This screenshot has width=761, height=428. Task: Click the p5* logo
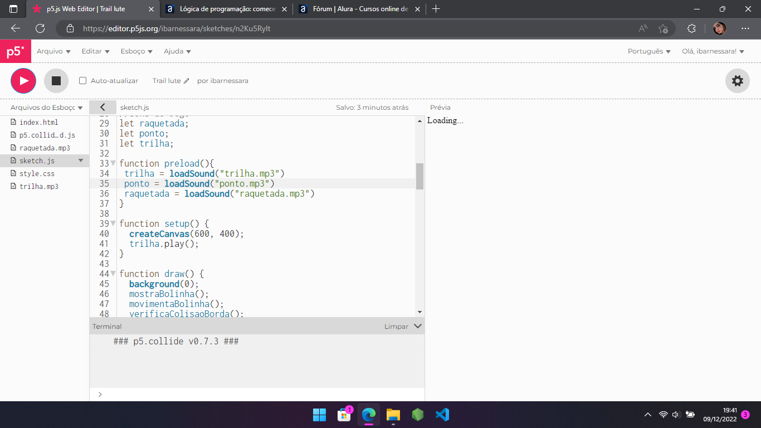16,51
